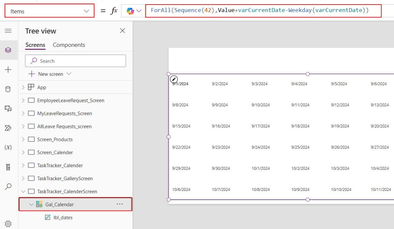Click the 9/10/2024 date cell
Screen dimensions: 394x229
pos(260,105)
